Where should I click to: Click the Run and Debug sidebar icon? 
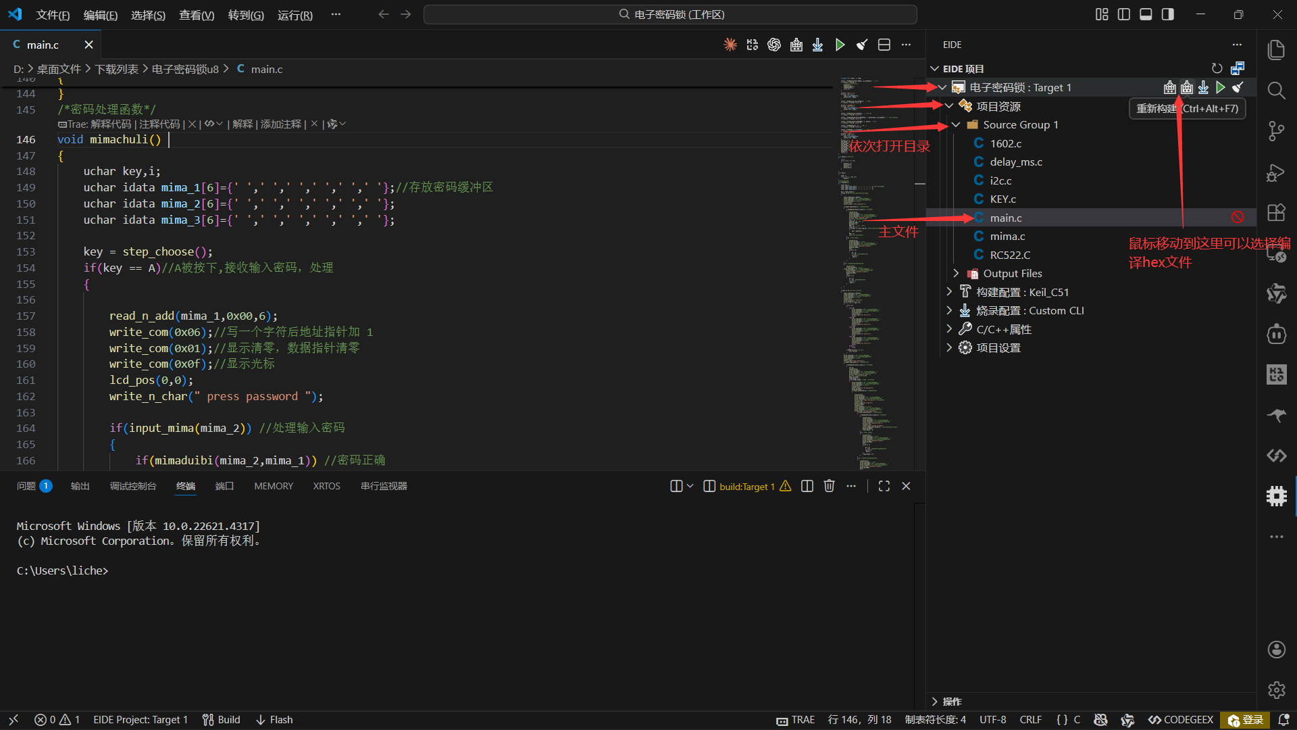1276,173
